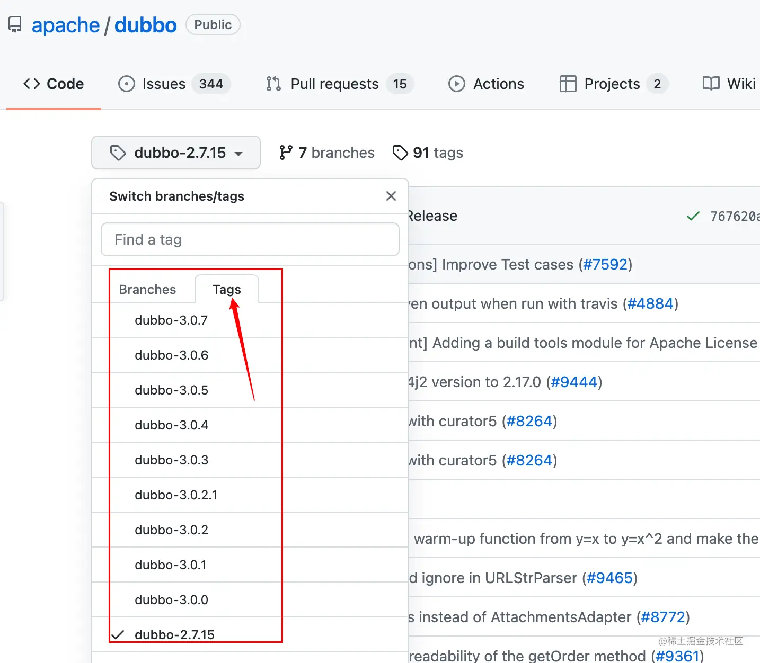
Task: Open the dubbo repository link
Action: point(146,25)
